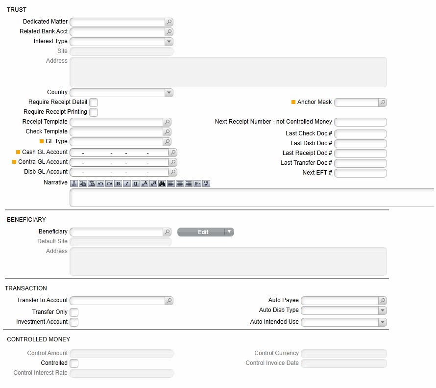Focus the Last Transfer Doc # field
436x388 pixels.
pos(361,163)
